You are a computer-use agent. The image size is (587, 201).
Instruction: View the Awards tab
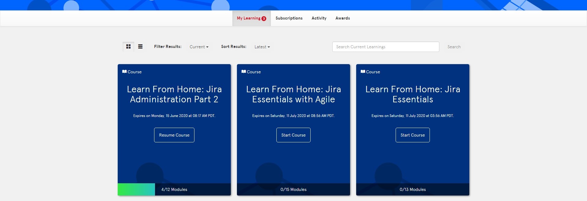[343, 18]
